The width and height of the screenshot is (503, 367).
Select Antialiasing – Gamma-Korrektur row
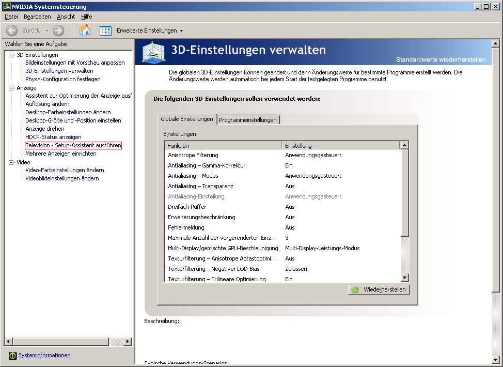(282, 166)
